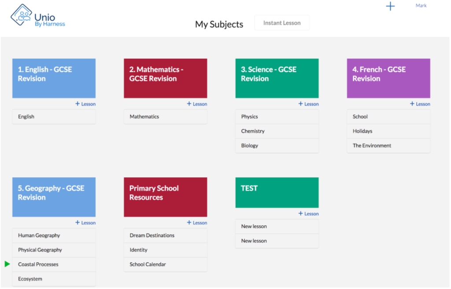Add a lesson to English - GCSE Revision
Viewport: 451px width, 289px height.
tap(85, 104)
